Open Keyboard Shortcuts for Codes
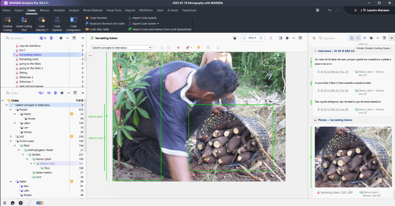This screenshot has width=395, height=206. point(105,24)
